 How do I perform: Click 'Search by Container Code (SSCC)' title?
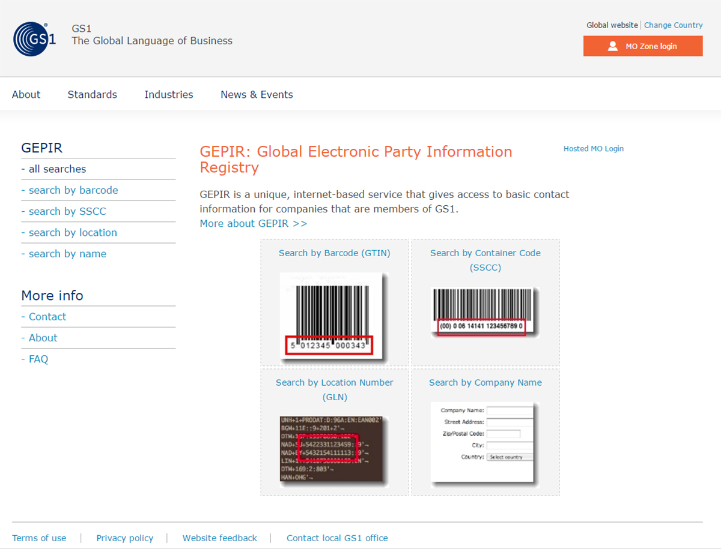485,260
